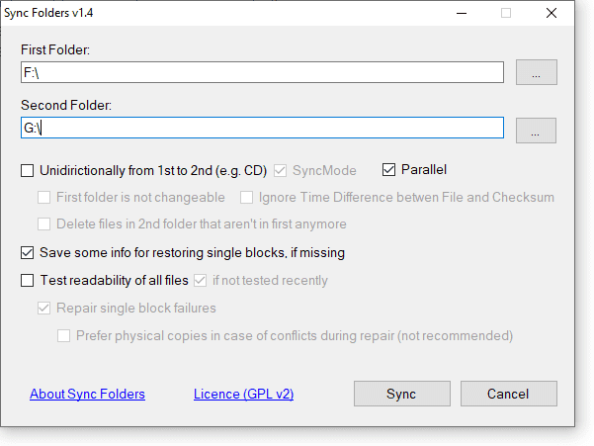This screenshot has height=446, width=594.
Task: Enable Unidirectionally from 1st to 2nd
Action: click(28, 170)
